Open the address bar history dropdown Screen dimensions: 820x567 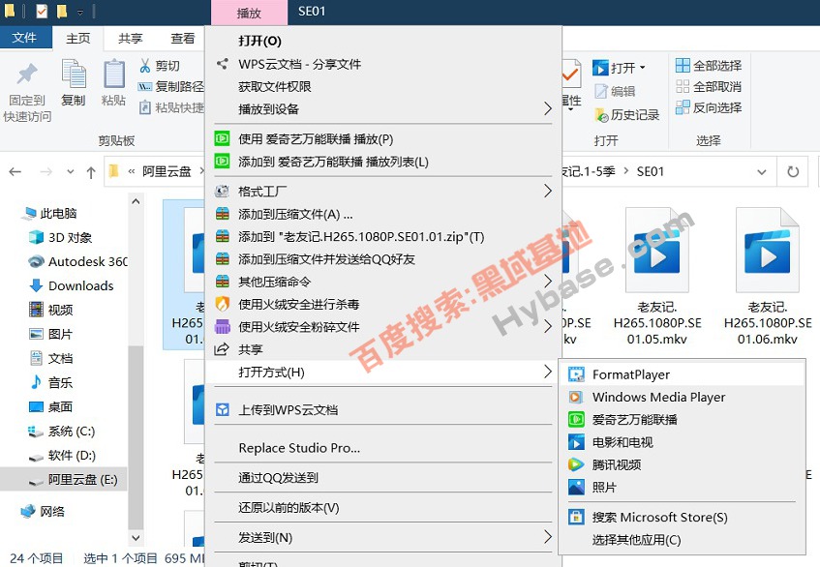(761, 172)
